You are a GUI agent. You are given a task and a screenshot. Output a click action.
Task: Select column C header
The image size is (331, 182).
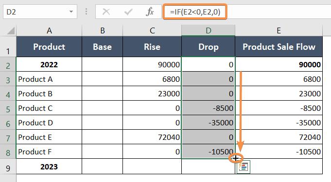152,30
